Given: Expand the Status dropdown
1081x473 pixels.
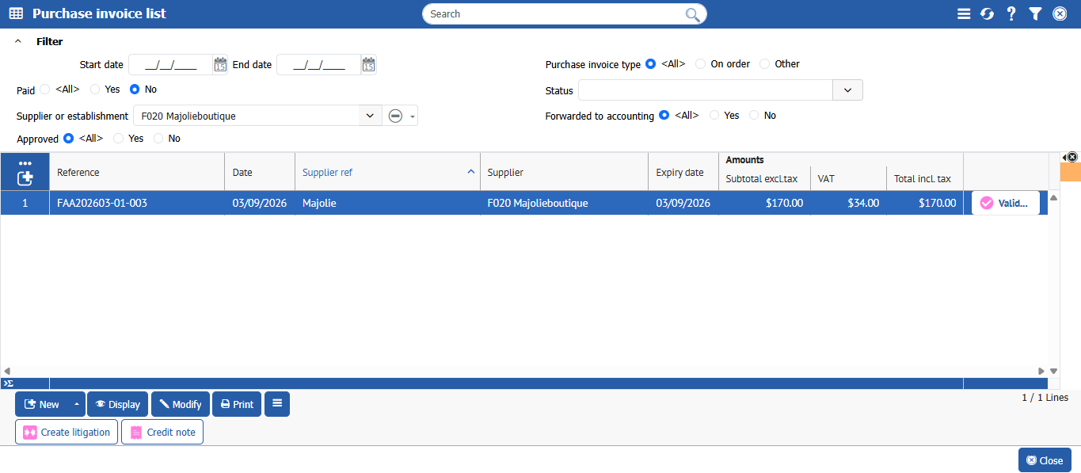Looking at the screenshot, I should (847, 90).
